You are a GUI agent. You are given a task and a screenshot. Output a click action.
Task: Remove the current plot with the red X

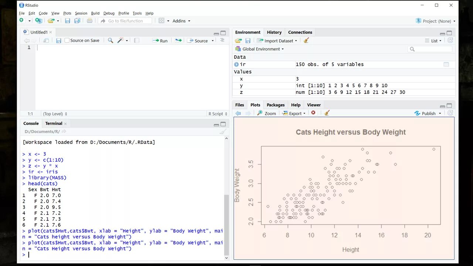click(x=313, y=113)
